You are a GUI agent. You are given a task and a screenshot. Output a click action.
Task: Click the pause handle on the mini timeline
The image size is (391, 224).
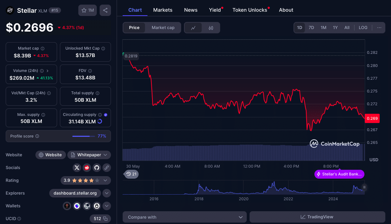point(364,187)
